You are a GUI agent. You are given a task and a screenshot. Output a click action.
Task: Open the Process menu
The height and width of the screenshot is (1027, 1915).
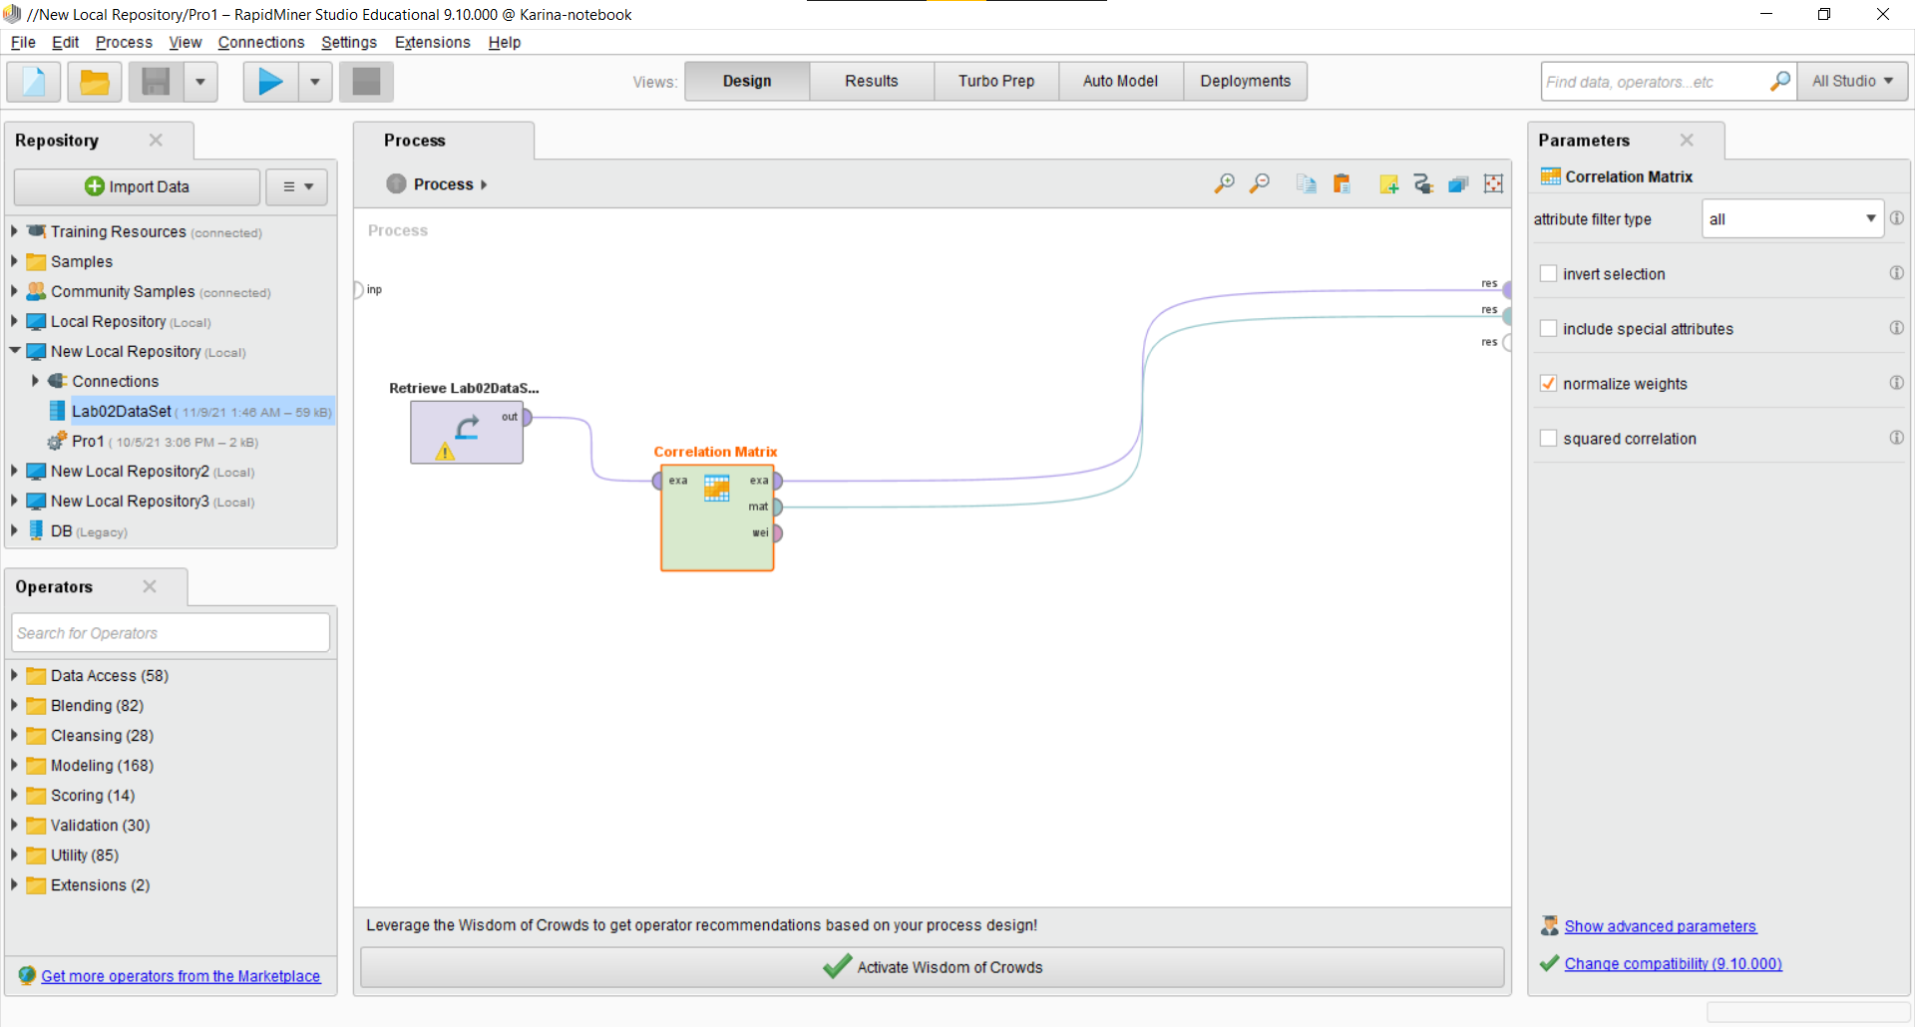(x=124, y=42)
